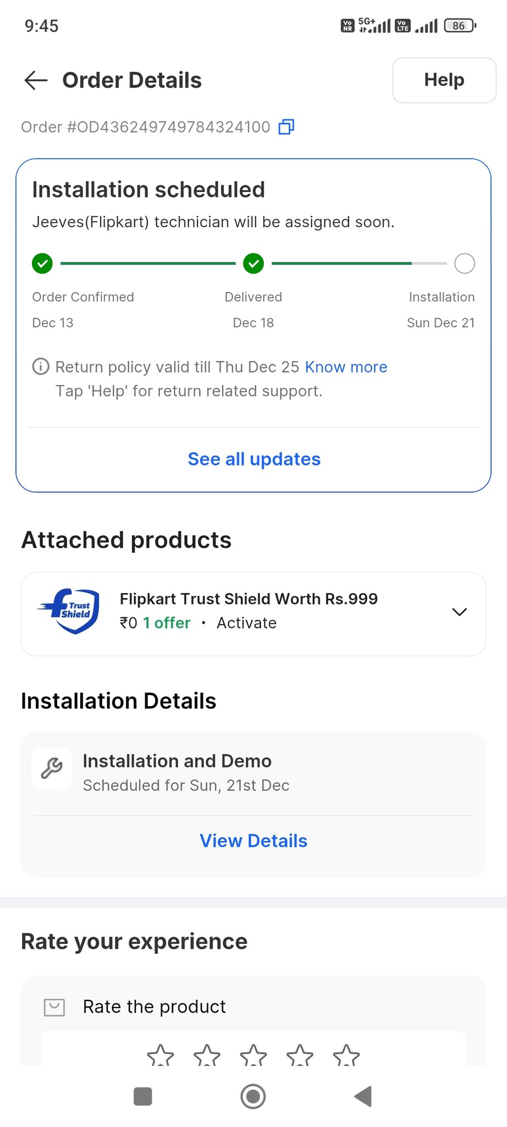Copy the order ID using copy icon

[286, 127]
